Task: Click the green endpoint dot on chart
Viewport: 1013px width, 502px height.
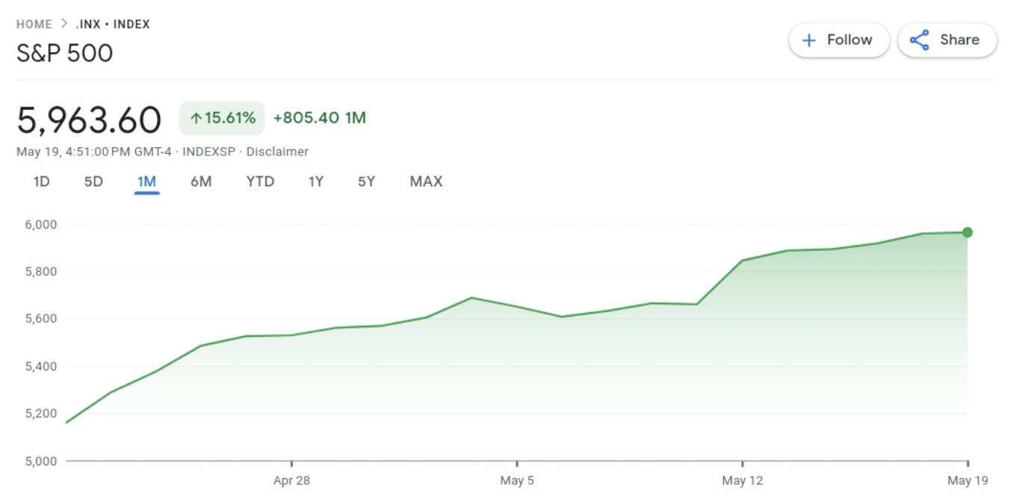Action: pos(967,232)
